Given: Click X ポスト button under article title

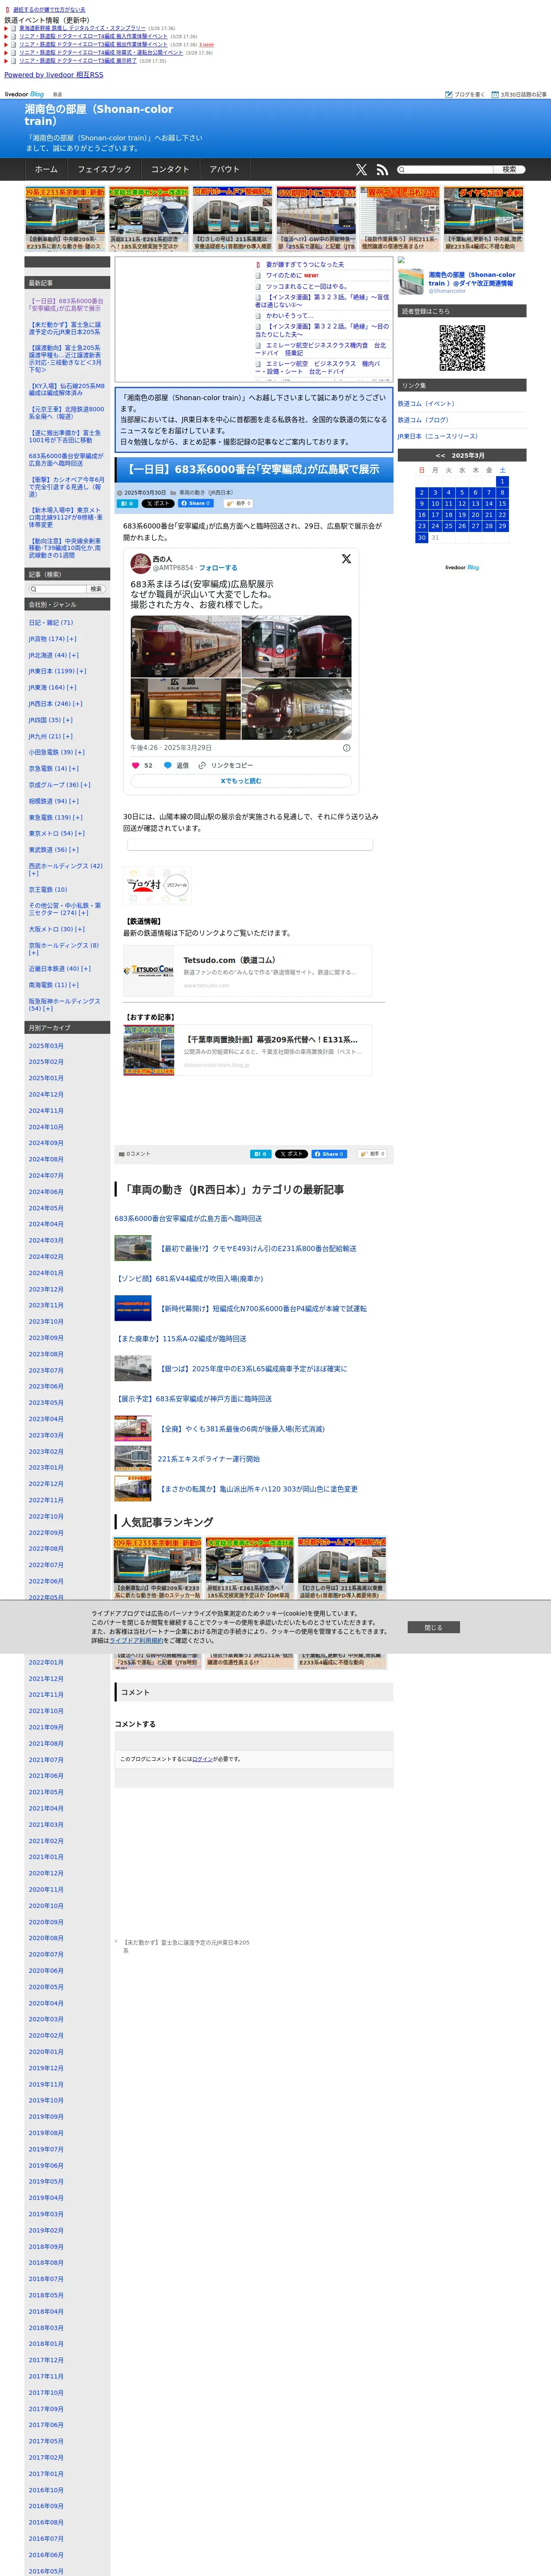Looking at the screenshot, I should tap(158, 504).
